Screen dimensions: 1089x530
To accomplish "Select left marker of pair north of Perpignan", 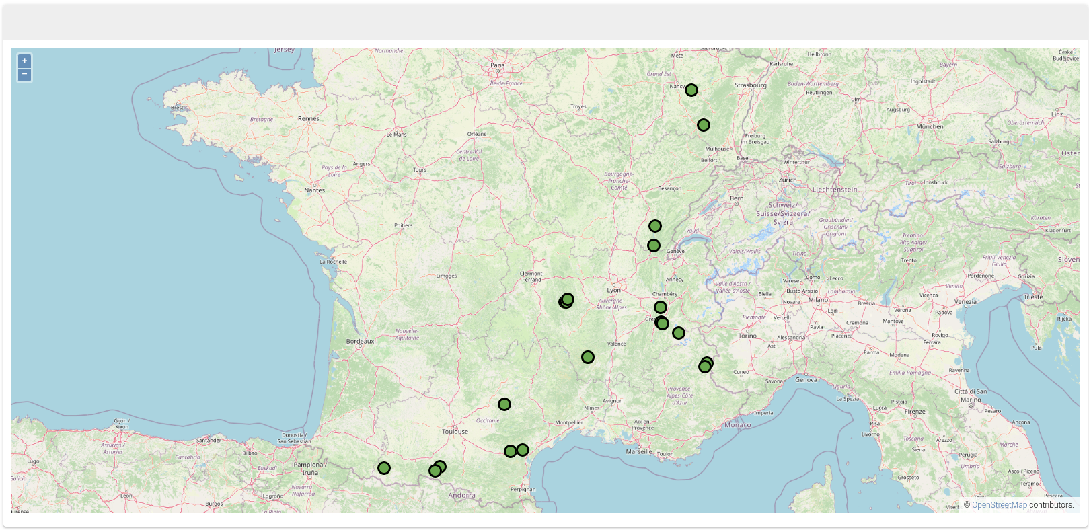I will tap(511, 451).
